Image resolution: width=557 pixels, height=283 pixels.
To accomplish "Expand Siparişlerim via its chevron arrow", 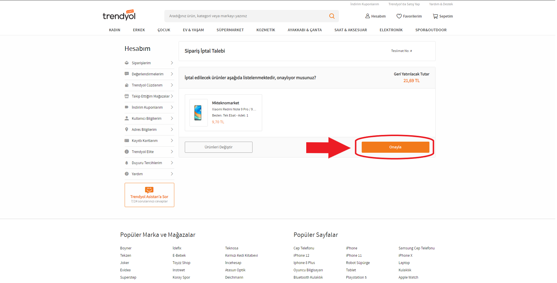I will point(172,63).
